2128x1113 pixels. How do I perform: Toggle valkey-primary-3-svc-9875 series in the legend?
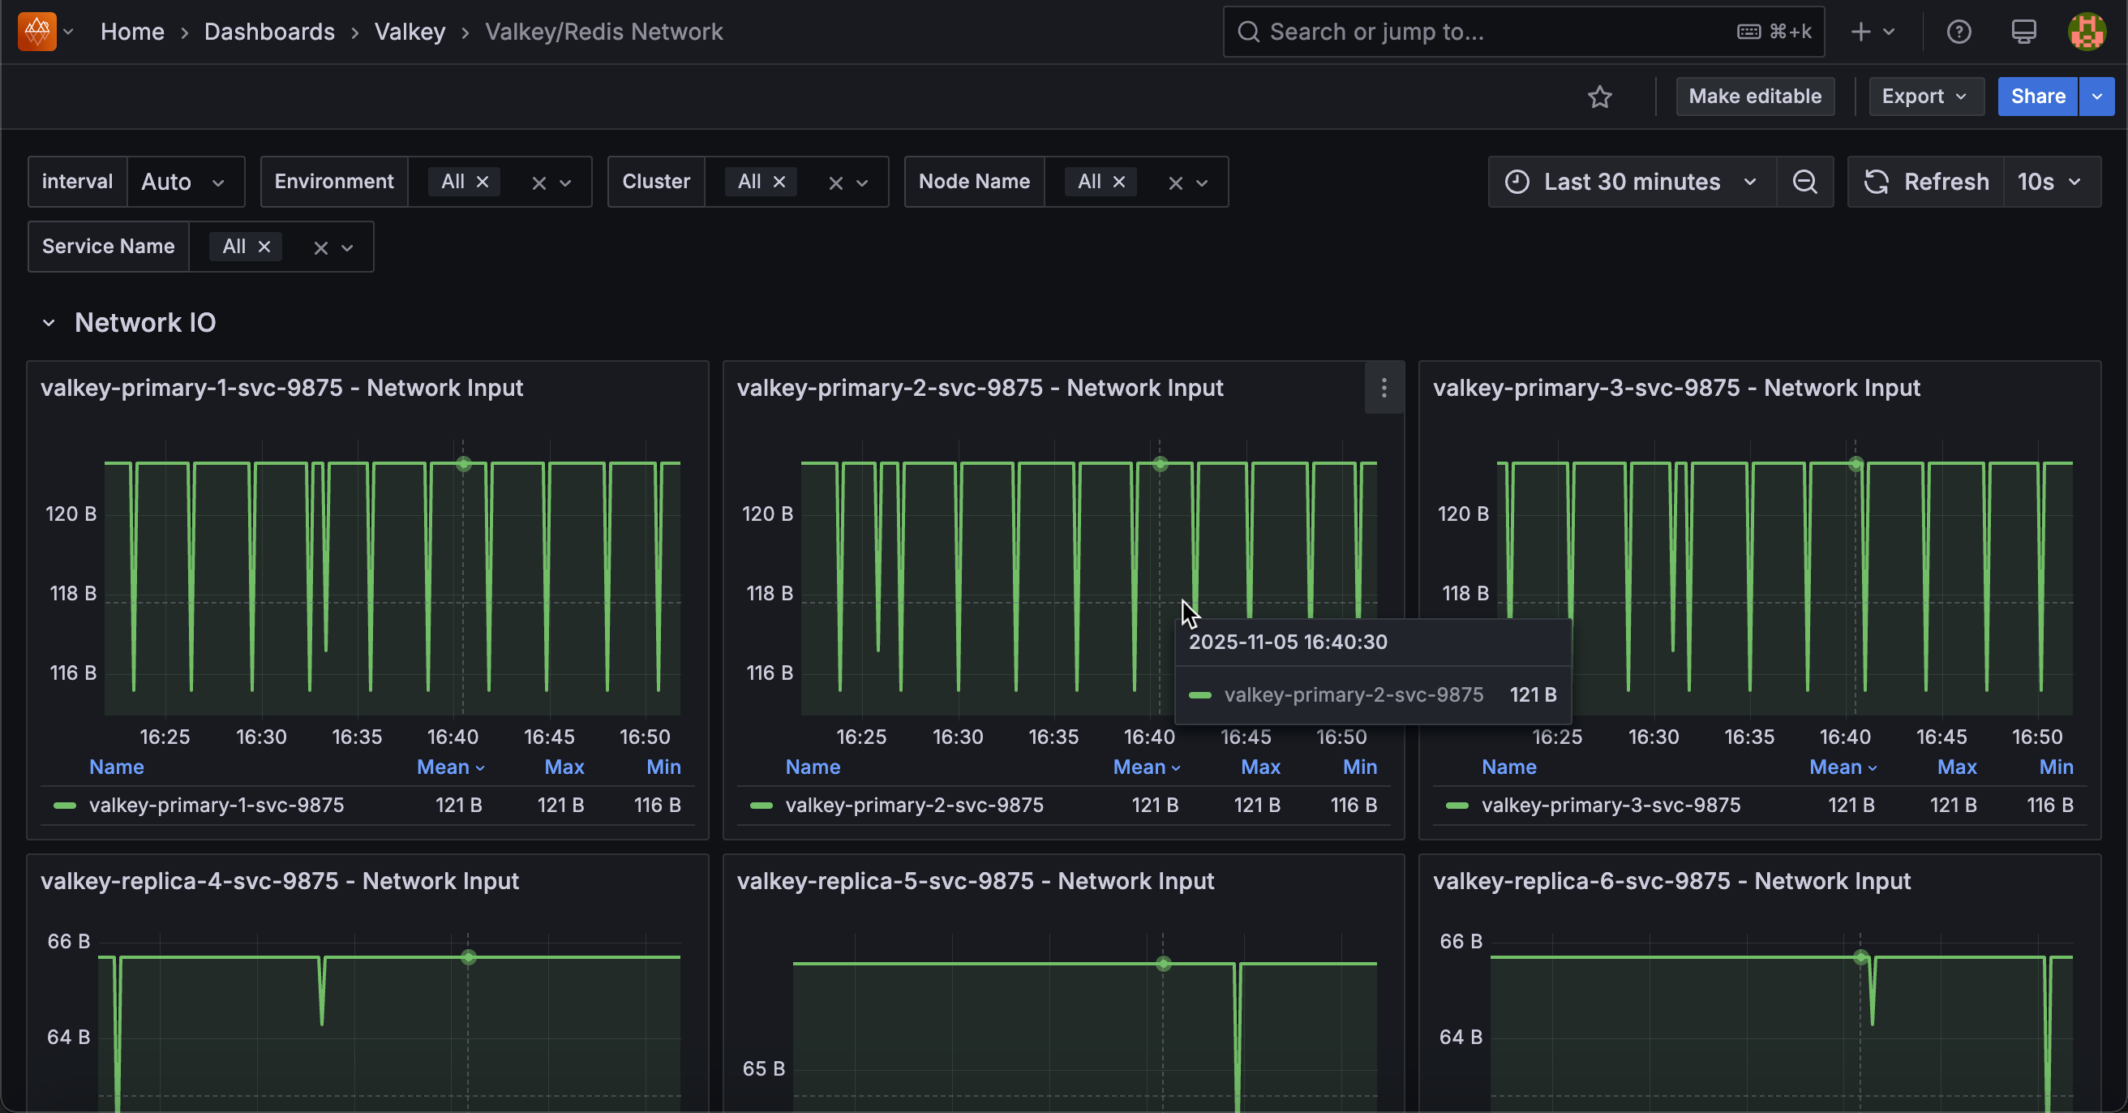coord(1611,805)
